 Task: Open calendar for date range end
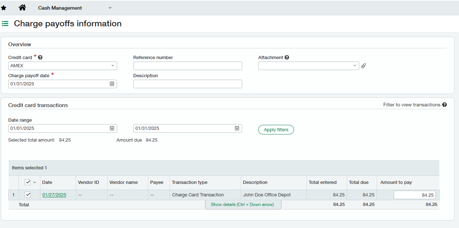click(237, 128)
